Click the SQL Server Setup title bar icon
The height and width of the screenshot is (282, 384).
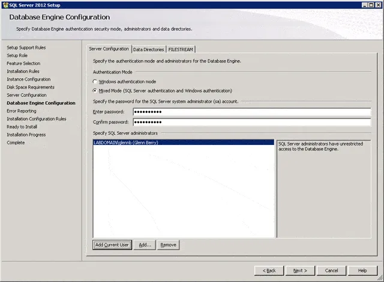[5, 4]
